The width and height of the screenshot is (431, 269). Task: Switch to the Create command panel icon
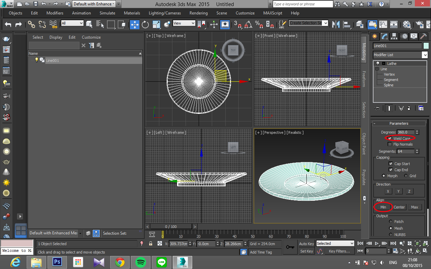[x=375, y=36]
